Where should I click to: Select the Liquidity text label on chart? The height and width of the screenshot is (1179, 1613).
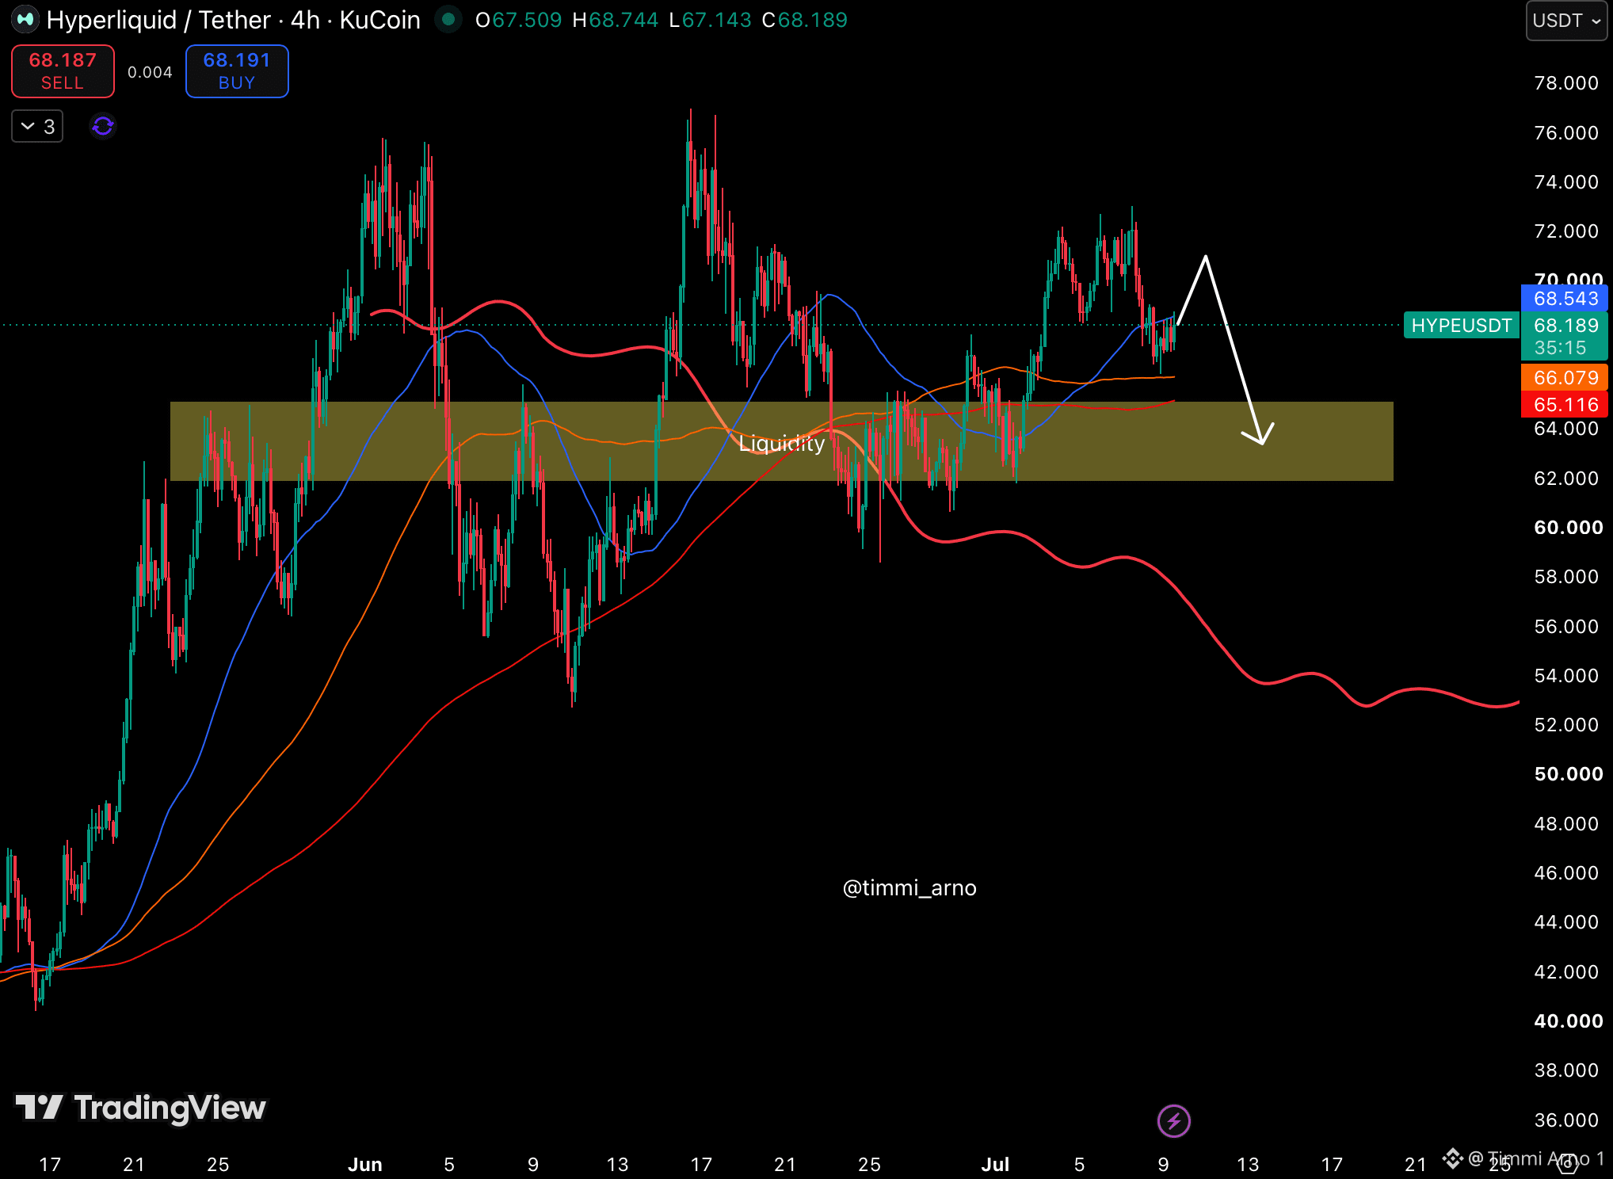[782, 444]
